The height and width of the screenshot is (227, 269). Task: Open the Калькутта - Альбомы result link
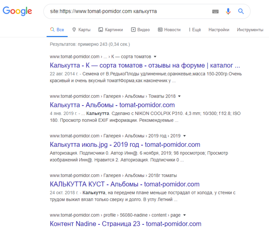[112, 105]
